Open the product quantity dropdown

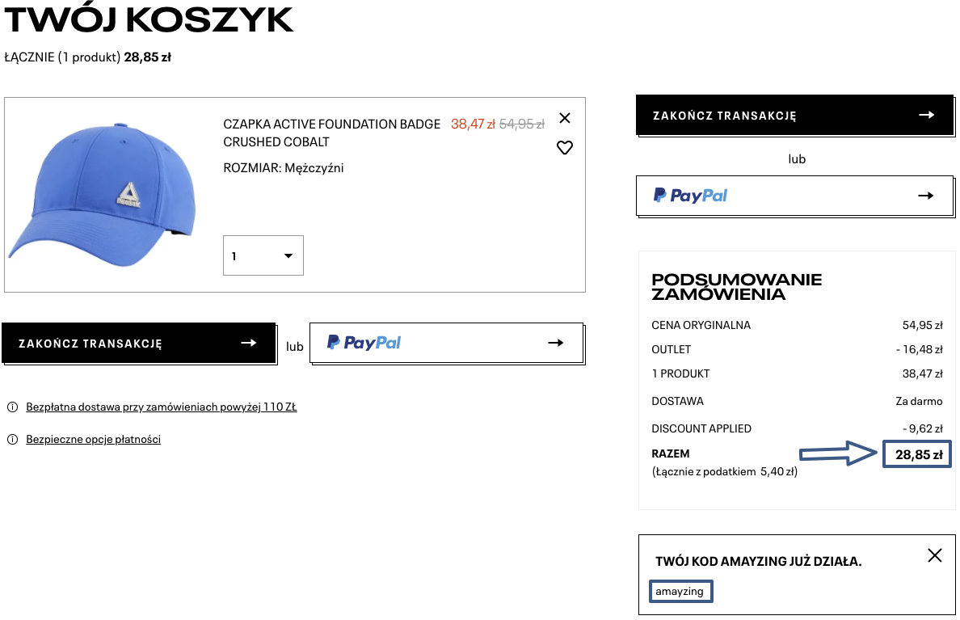pos(263,256)
